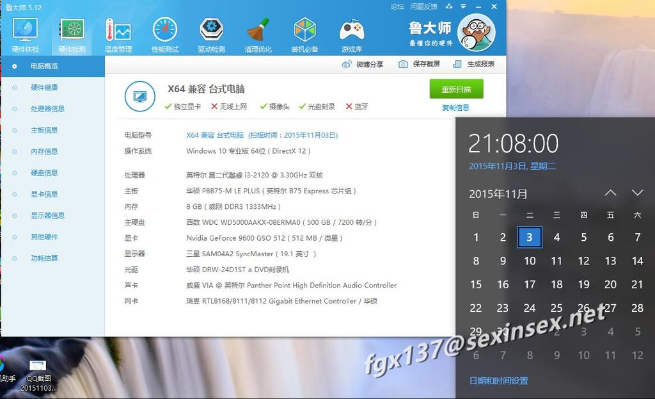
Task: Open the 装机必备 essential software section
Action: click(305, 36)
